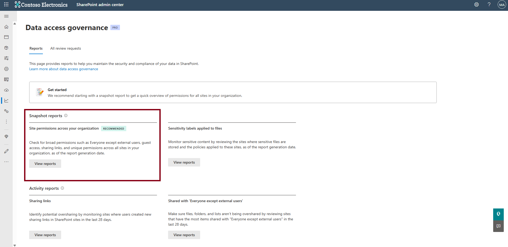Open the Sites section icon

[x=6, y=37]
